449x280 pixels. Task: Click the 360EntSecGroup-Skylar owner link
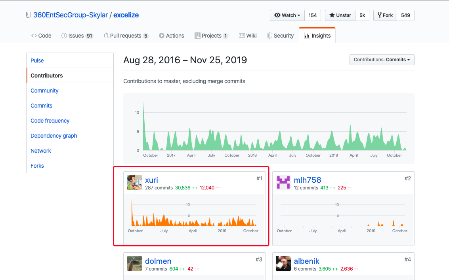coord(71,15)
